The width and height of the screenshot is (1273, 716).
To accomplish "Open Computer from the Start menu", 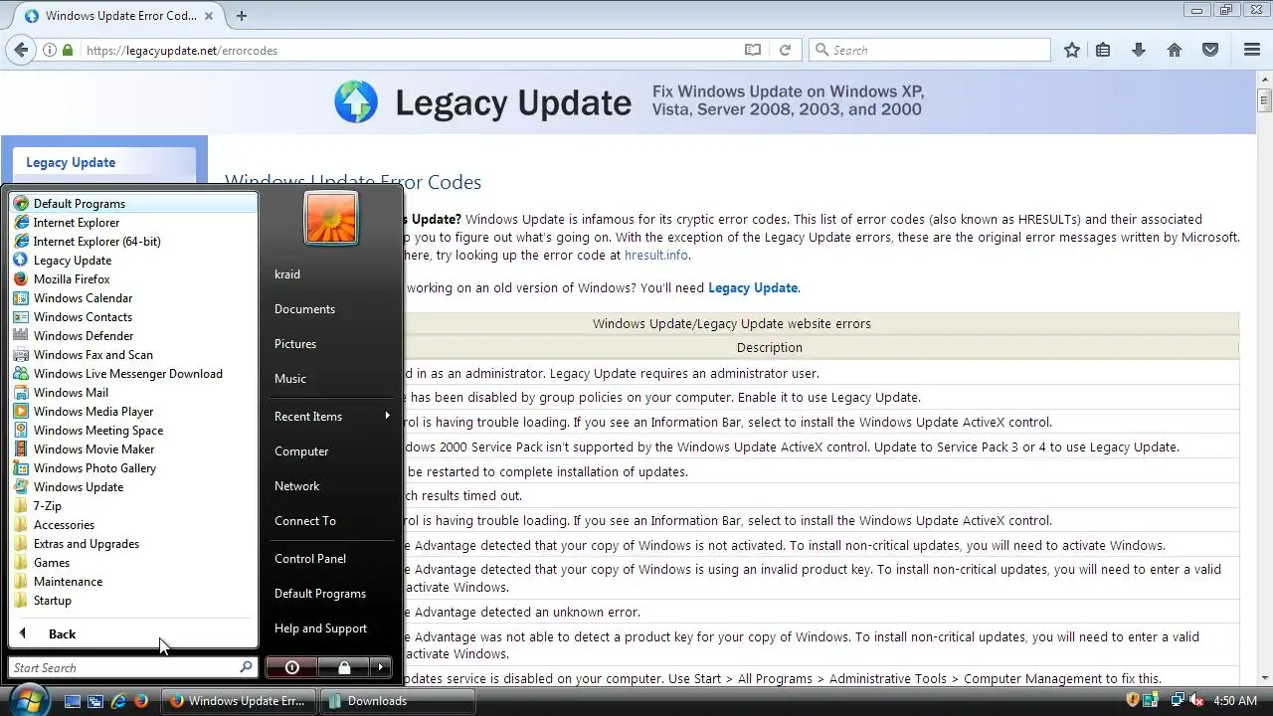I will (330, 450).
